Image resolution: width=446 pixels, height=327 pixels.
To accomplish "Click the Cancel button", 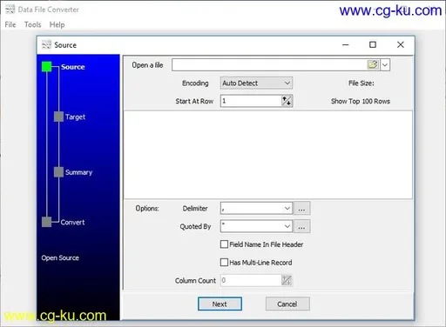I will pos(287,304).
